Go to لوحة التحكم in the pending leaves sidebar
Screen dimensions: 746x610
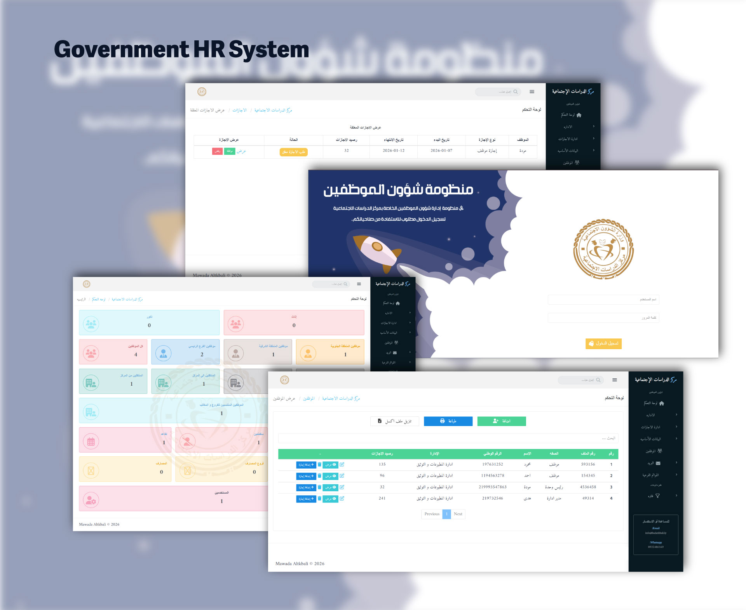(571, 115)
